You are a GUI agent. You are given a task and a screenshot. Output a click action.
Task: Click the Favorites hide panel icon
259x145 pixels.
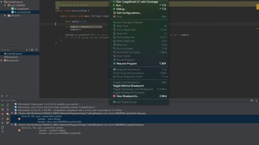(37, 50)
